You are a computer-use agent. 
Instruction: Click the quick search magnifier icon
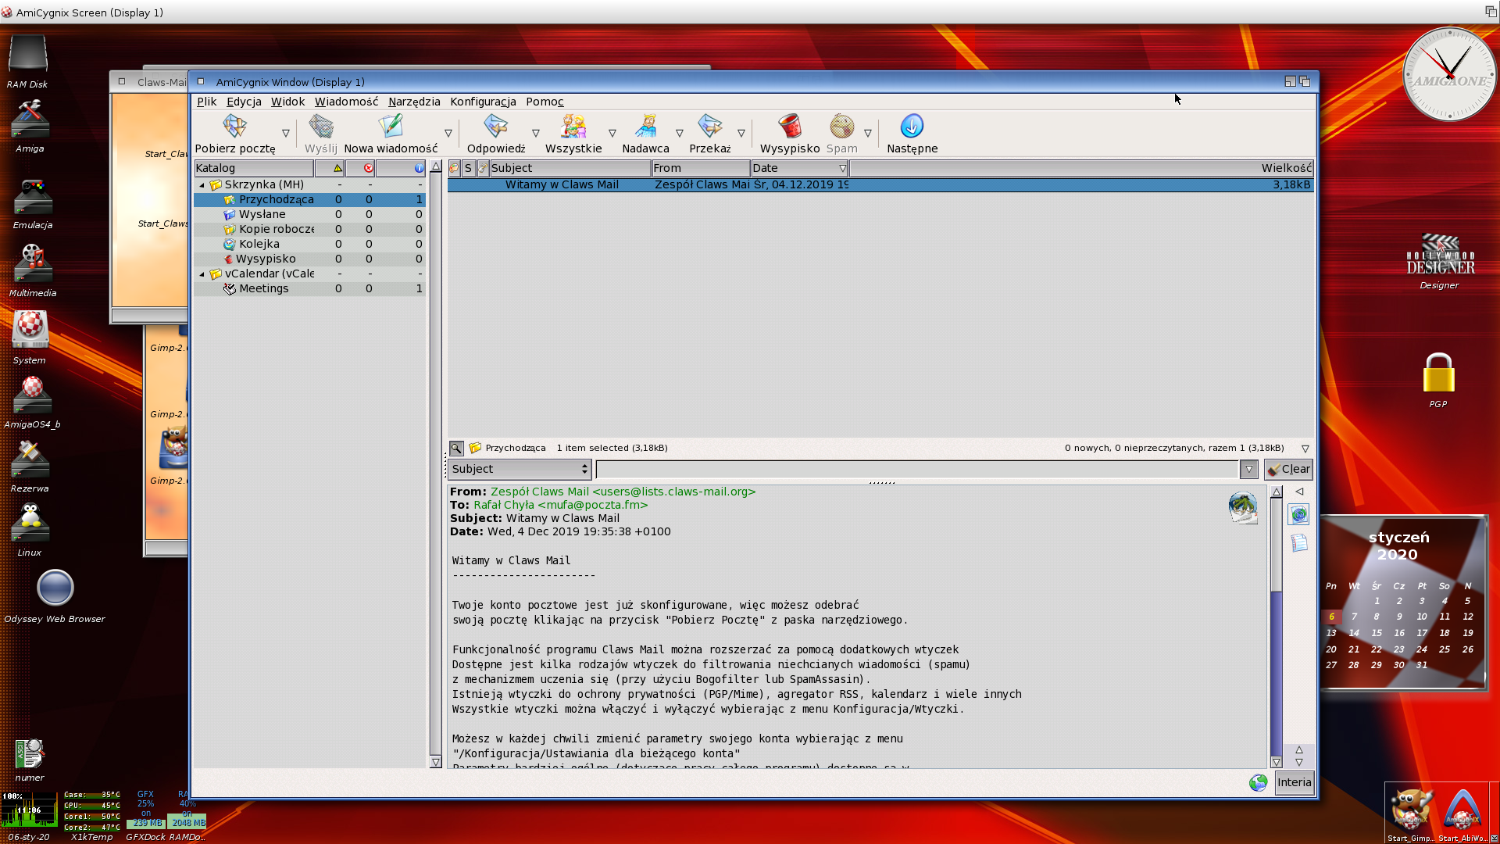(x=456, y=449)
